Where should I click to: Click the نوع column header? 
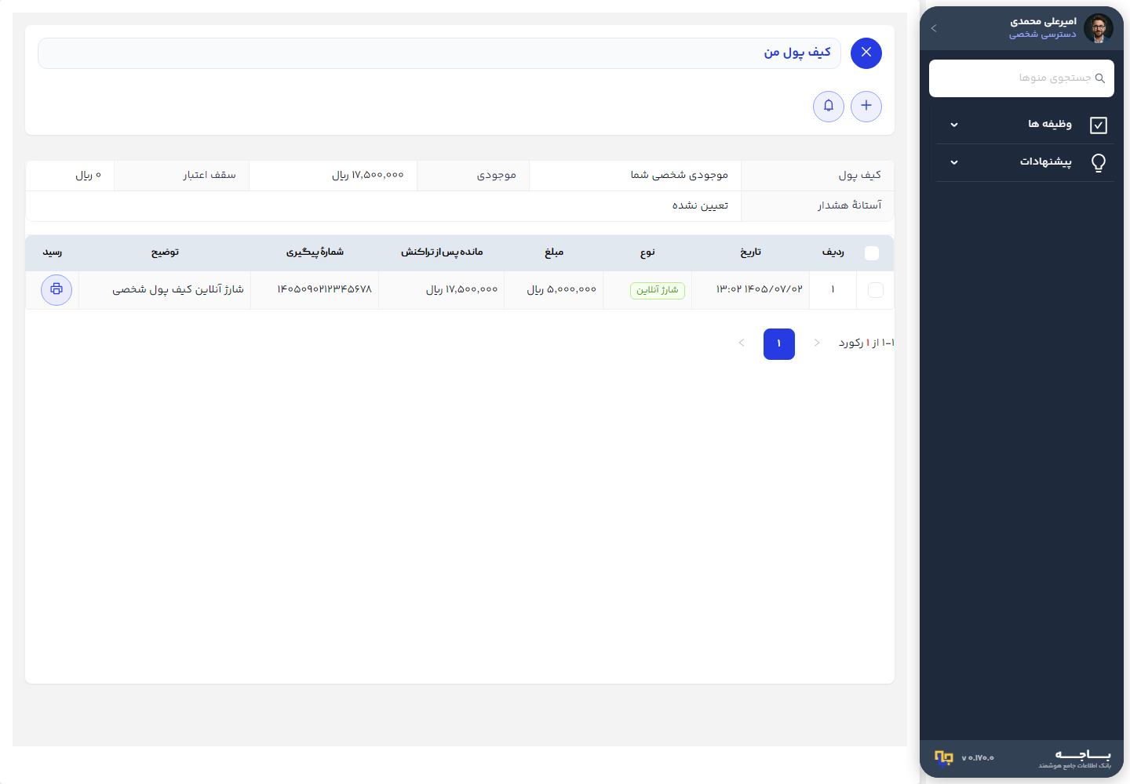point(647,252)
